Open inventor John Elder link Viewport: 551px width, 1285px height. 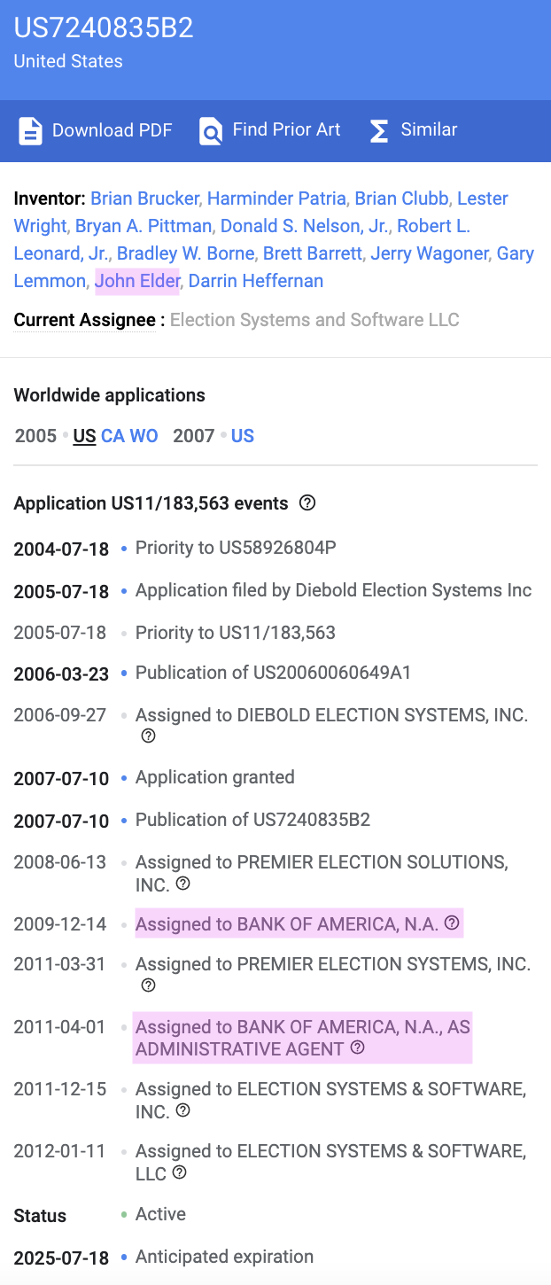(137, 281)
